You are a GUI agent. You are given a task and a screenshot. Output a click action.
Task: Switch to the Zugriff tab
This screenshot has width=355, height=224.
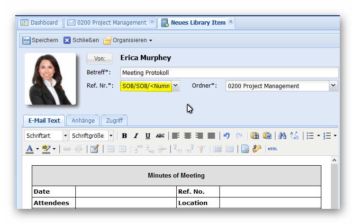pyautogui.click(x=114, y=120)
